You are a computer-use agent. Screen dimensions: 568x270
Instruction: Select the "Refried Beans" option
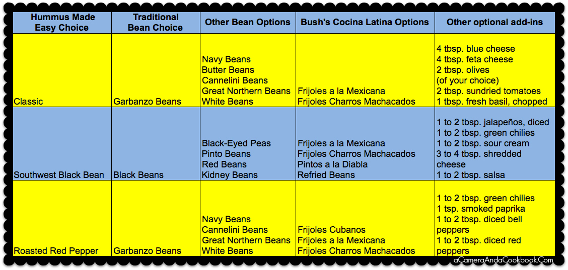[x=326, y=175]
